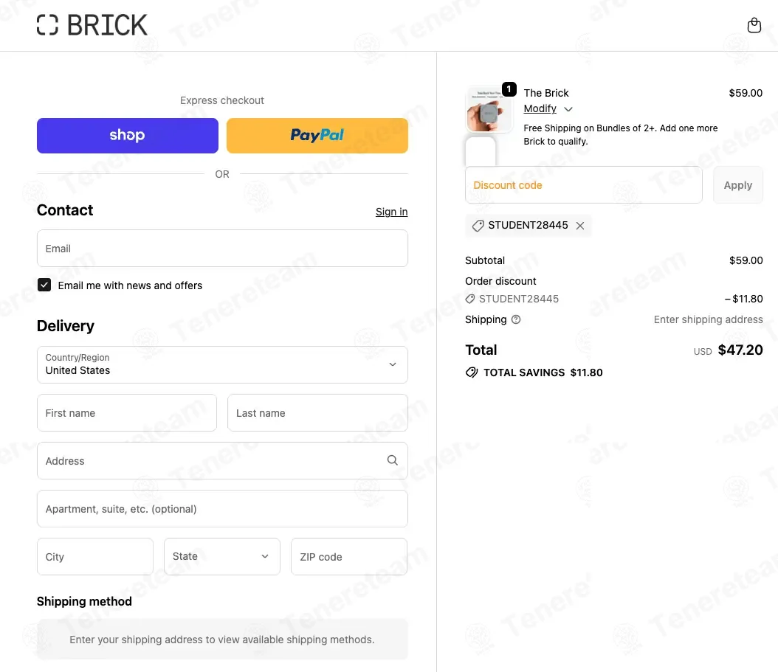Pay with Shop express checkout
The image size is (778, 672).
tap(128, 136)
